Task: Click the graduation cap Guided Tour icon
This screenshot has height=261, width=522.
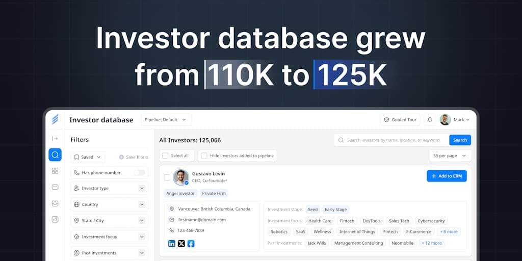Action: pos(386,120)
